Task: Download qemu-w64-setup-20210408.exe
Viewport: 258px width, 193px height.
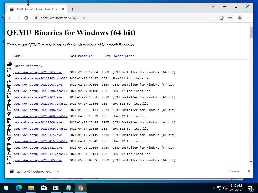Action: [38, 110]
